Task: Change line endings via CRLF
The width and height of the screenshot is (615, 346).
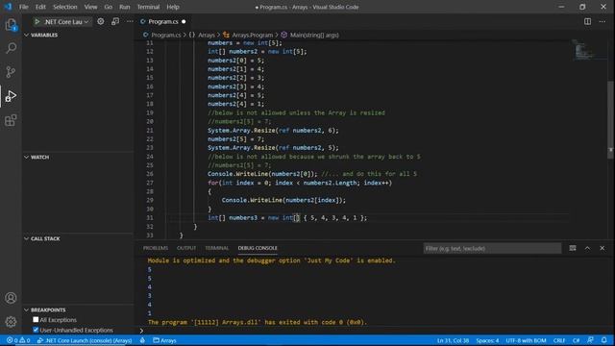Action: (559, 340)
